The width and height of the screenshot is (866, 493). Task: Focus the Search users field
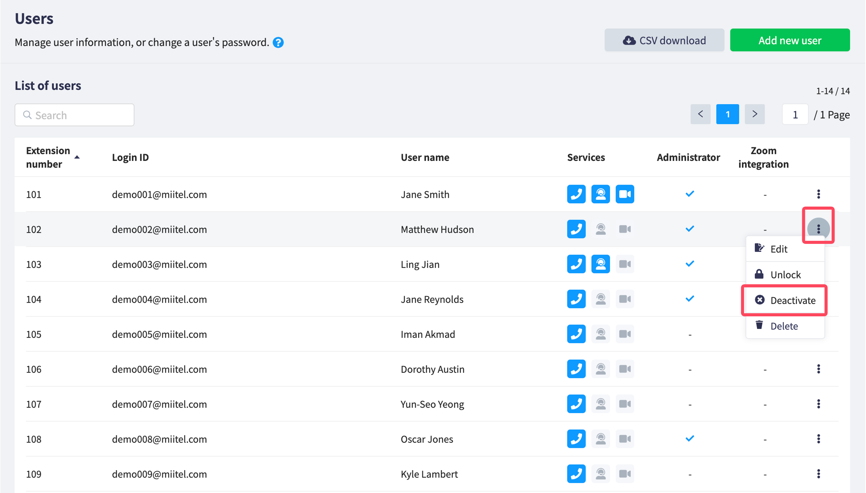click(74, 115)
